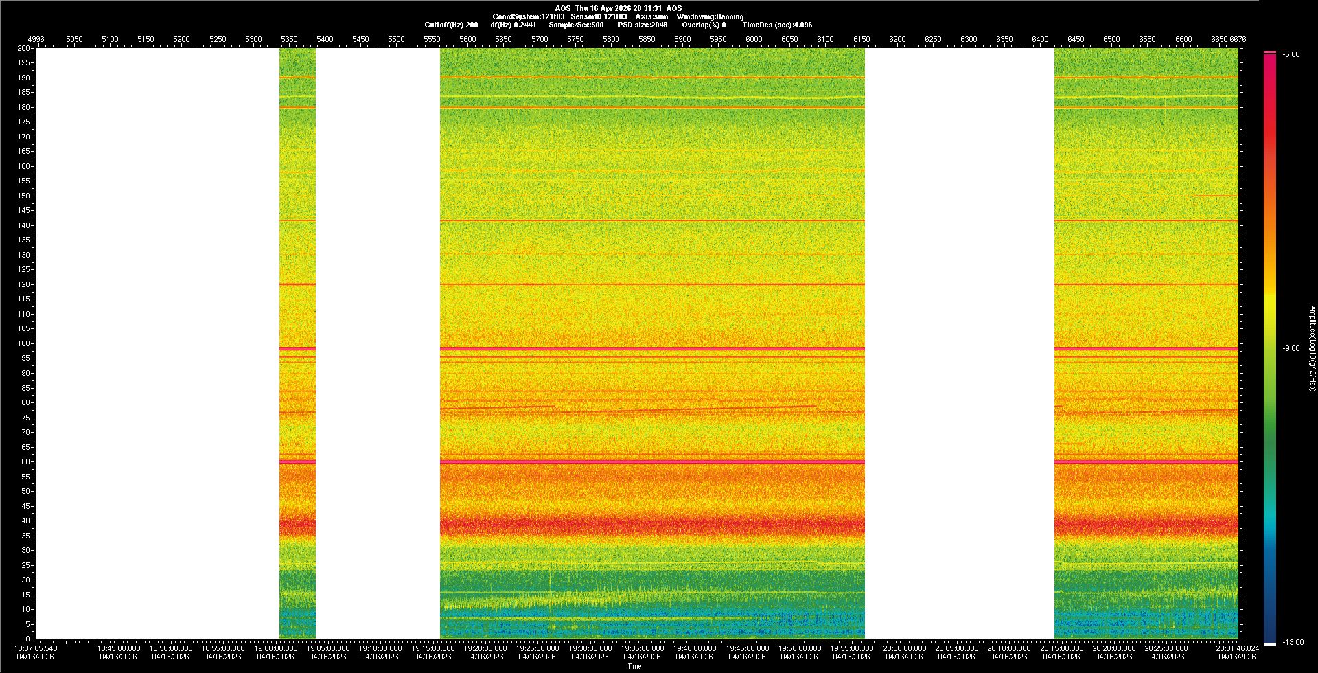Click the "160" Hz frequency axis label
The image size is (1318, 673).
point(24,166)
